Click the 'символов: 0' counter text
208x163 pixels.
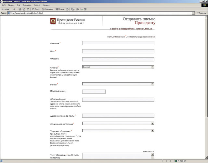tap(149, 152)
